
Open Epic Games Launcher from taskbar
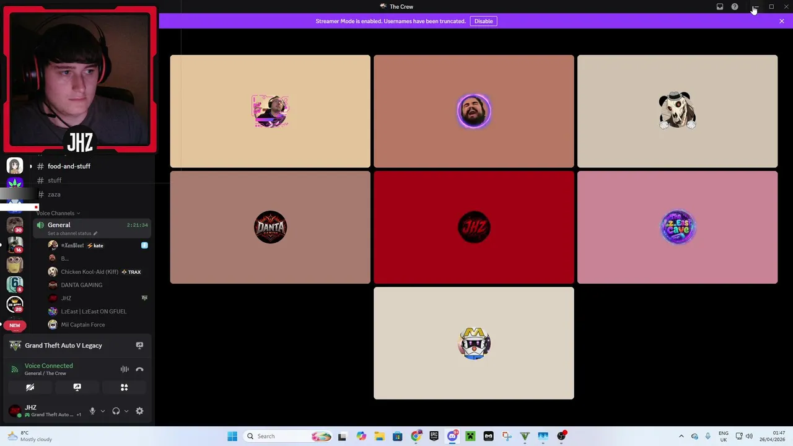click(x=434, y=436)
